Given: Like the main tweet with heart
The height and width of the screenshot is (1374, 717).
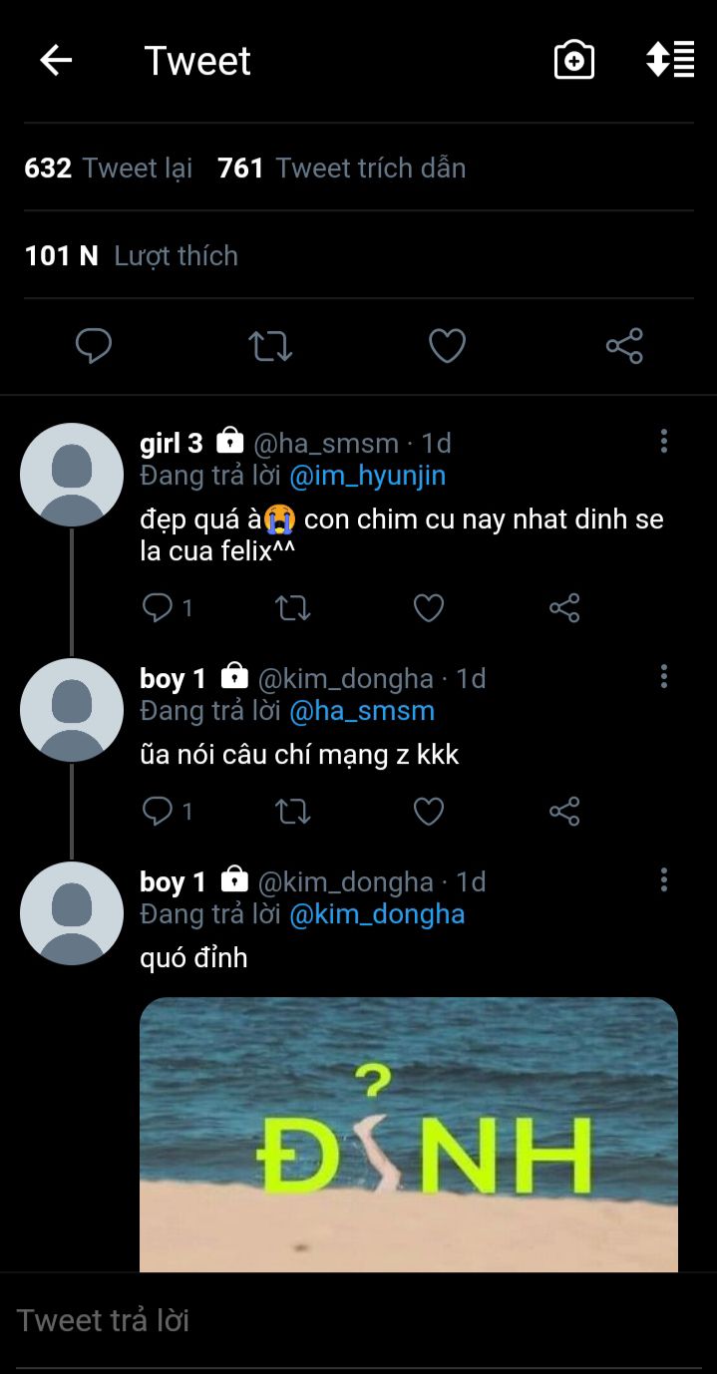Looking at the screenshot, I should [447, 347].
